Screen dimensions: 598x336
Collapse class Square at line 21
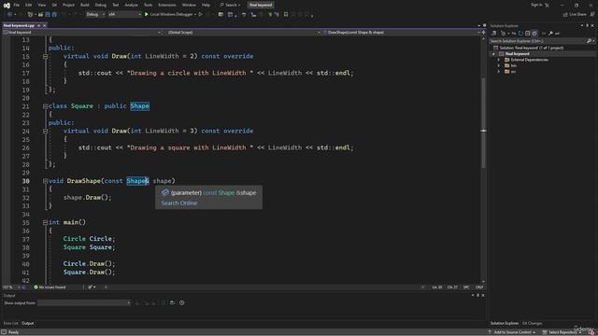(x=45, y=106)
